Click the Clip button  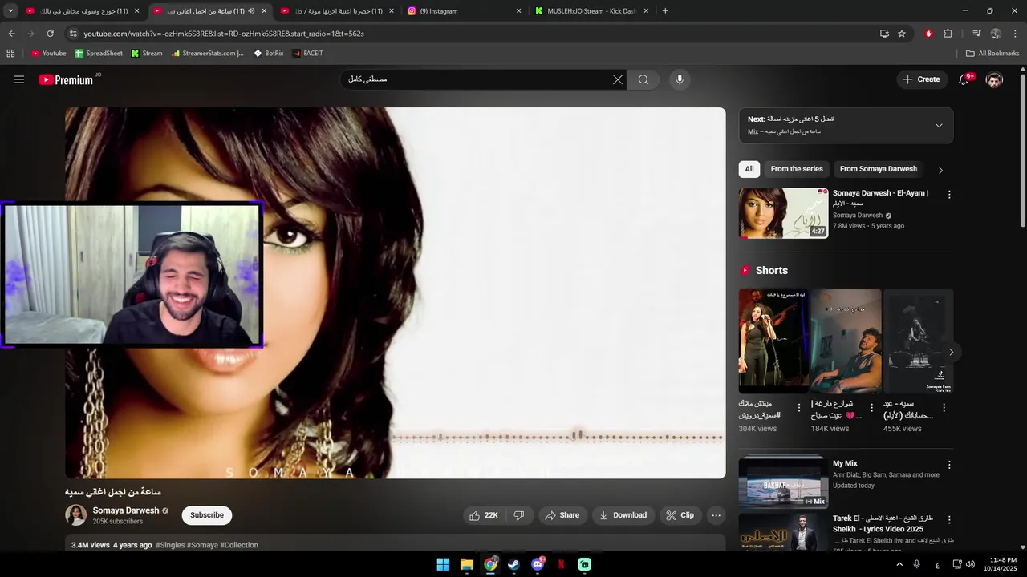coord(680,515)
